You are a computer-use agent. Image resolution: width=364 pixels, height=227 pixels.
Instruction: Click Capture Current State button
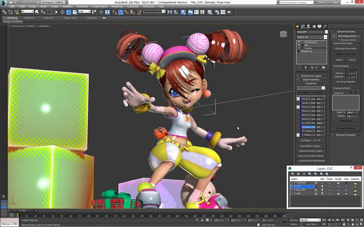(x=346, y=54)
